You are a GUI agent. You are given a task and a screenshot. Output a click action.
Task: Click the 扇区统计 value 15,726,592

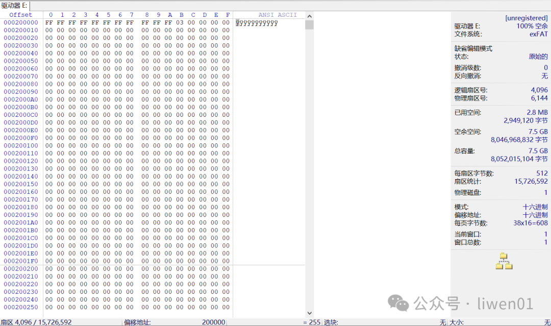[x=531, y=181]
